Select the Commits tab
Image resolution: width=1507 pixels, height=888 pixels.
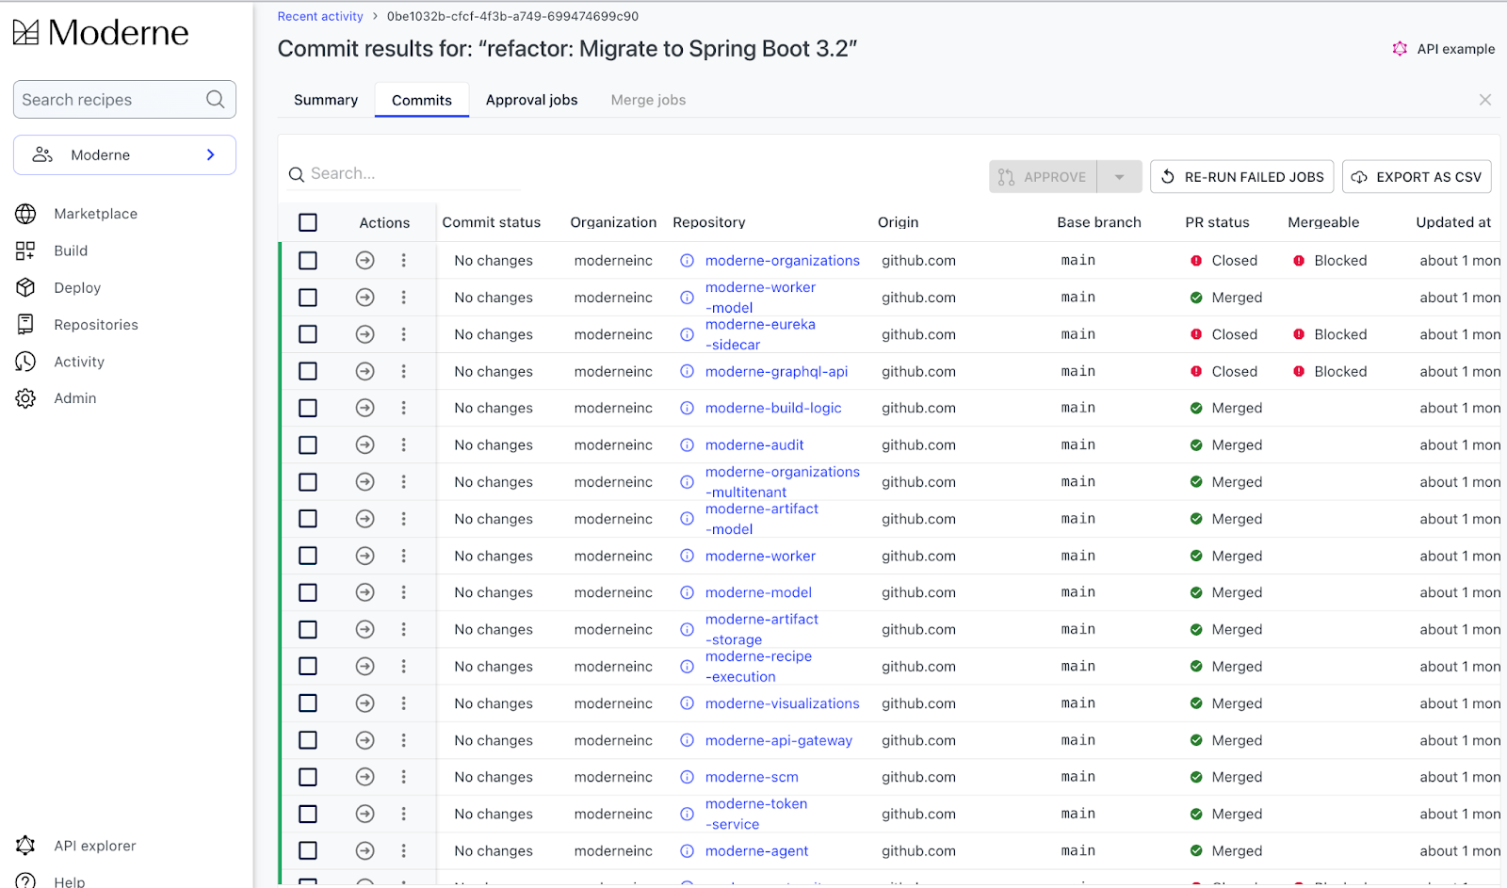pos(422,100)
